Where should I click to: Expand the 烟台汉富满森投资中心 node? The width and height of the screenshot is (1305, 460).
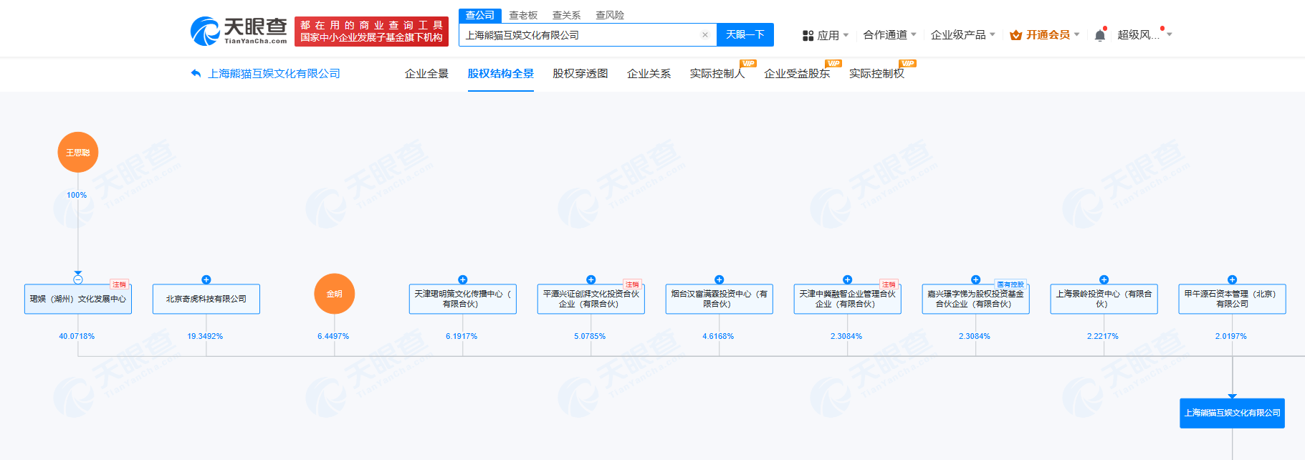720,279
